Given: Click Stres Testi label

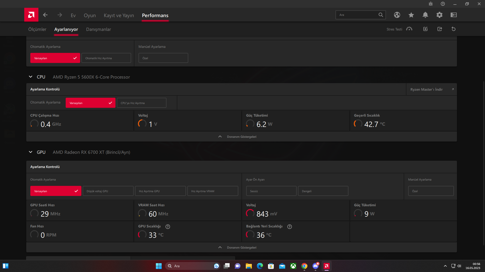Looking at the screenshot, I should click(394, 29).
